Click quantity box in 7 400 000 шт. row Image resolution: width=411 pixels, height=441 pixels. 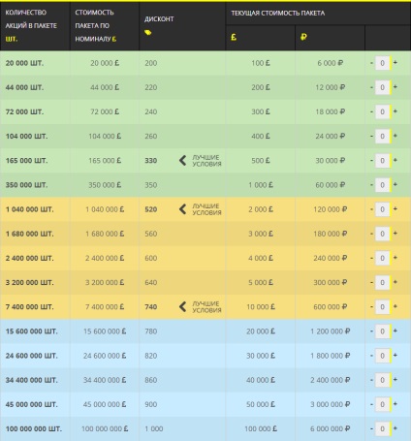click(383, 306)
